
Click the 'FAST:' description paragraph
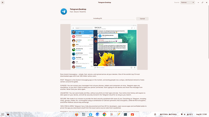point(102,81)
